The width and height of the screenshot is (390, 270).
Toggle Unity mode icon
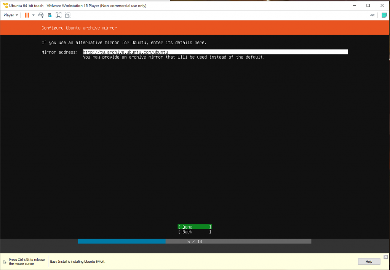[x=68, y=15]
